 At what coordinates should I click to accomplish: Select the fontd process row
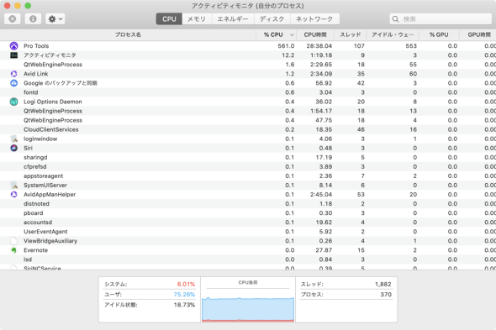pyautogui.click(x=248, y=92)
